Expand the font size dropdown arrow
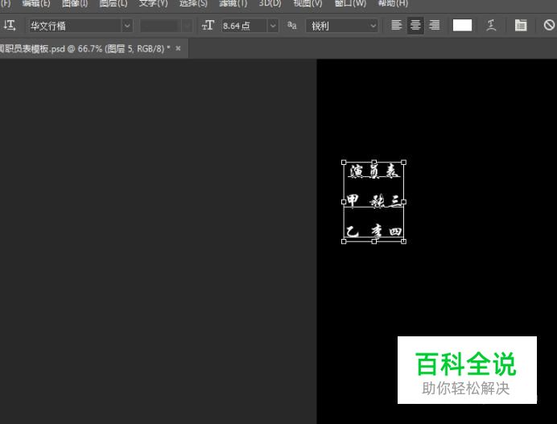Image resolution: width=557 pixels, height=424 pixels. [273, 26]
